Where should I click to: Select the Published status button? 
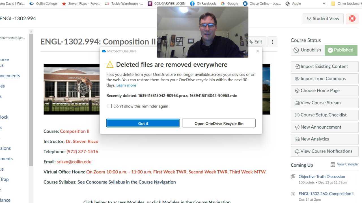(x=341, y=50)
